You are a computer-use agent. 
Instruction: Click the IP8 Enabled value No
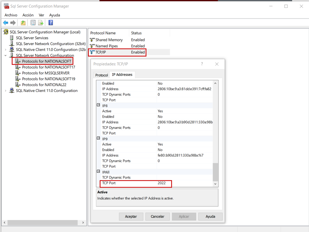point(160,117)
